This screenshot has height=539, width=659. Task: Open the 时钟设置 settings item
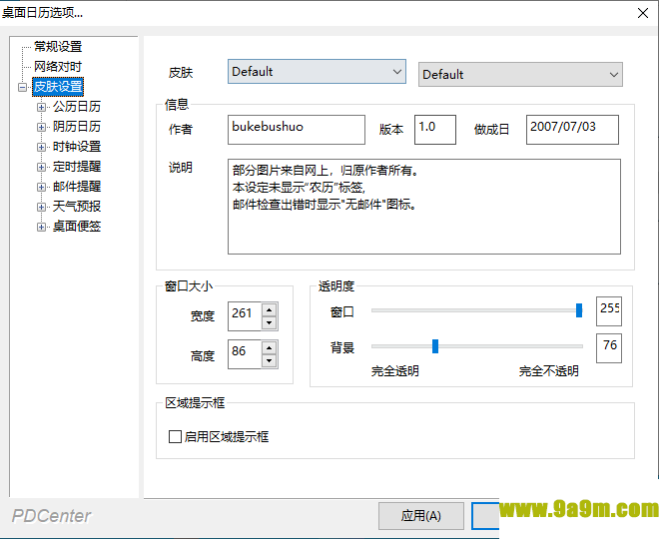pyautogui.click(x=77, y=147)
